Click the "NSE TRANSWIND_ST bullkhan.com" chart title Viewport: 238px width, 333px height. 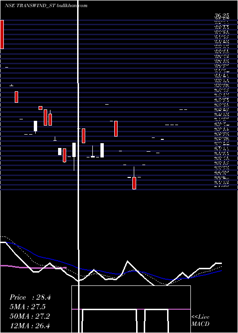(46, 6)
